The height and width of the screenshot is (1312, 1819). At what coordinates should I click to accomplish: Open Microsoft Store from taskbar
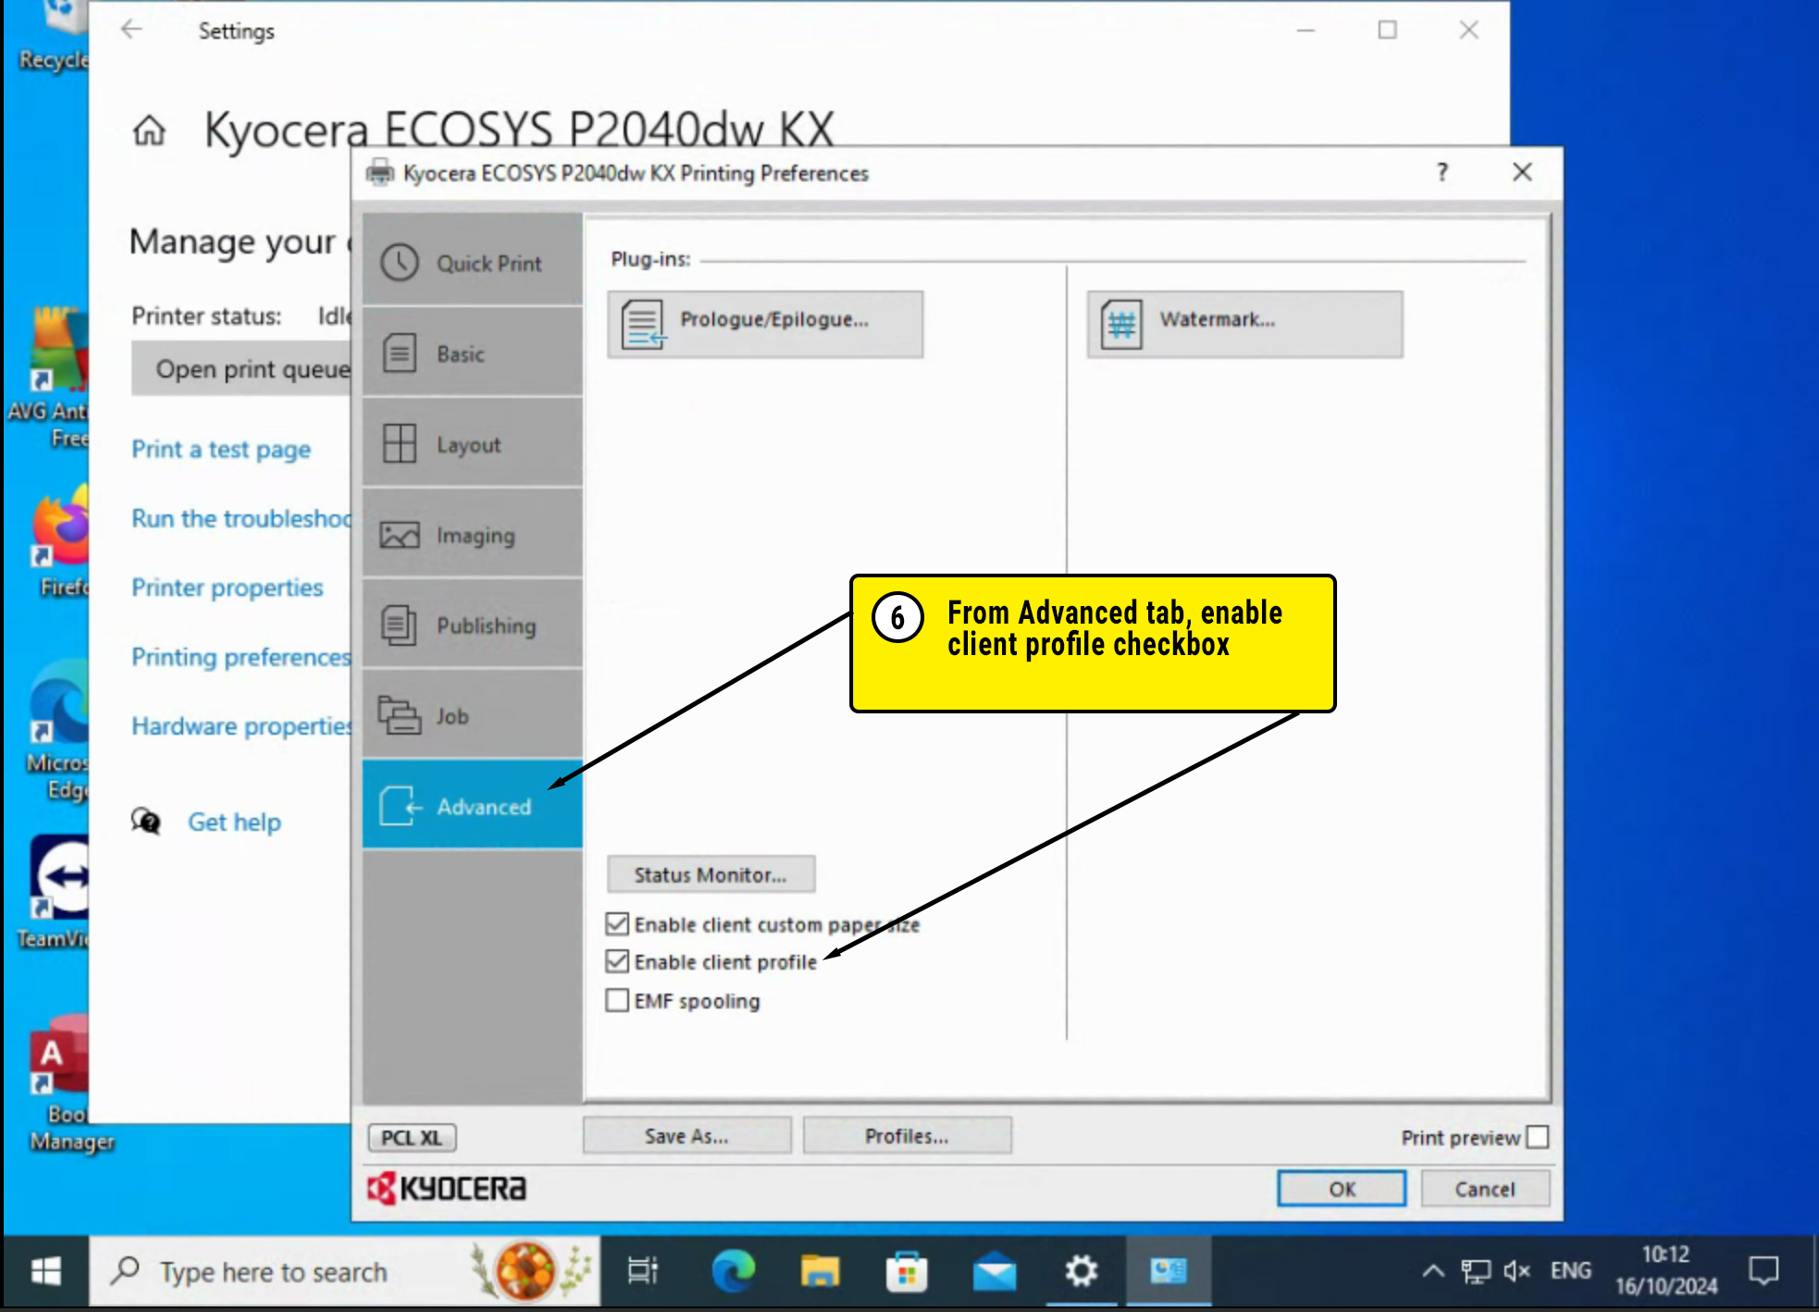(x=907, y=1271)
